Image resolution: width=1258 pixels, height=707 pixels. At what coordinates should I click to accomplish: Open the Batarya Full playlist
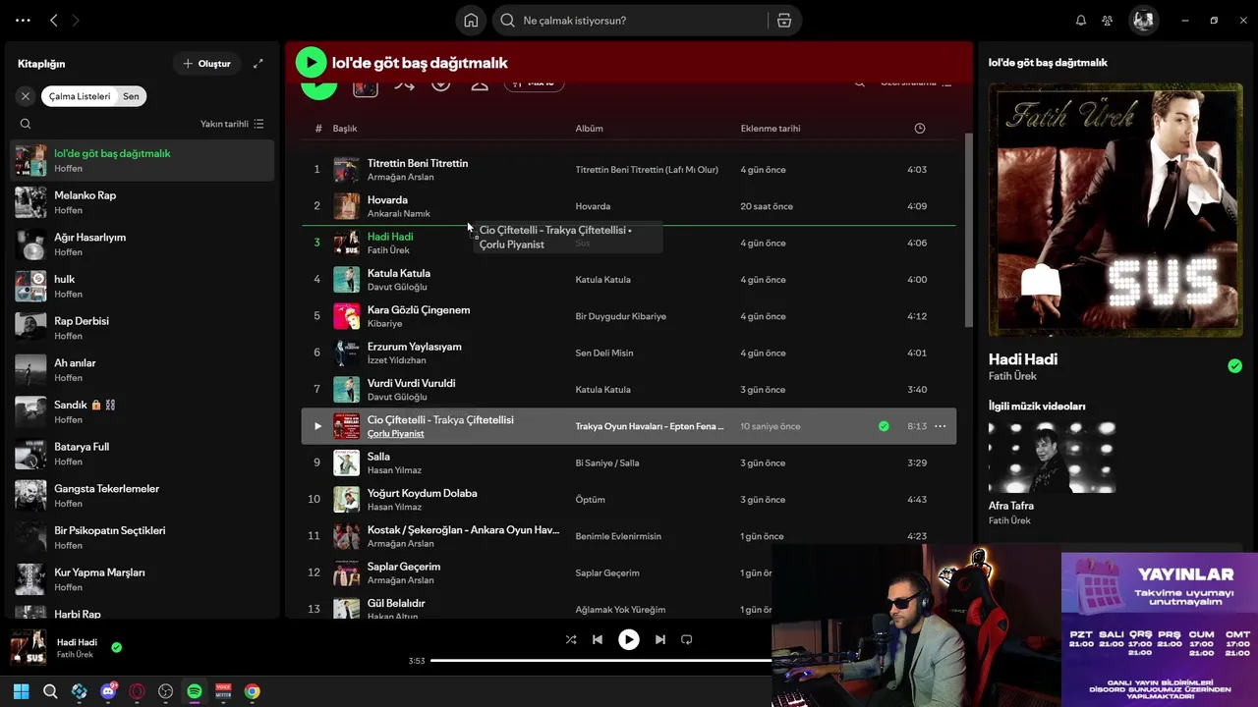tap(143, 454)
